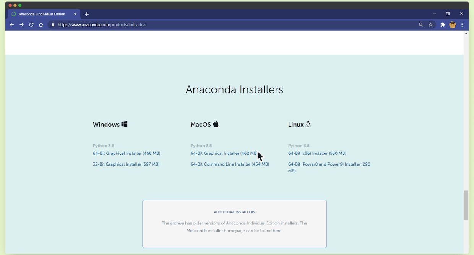Download Linux 64-Bit (x86) Installer (550 MB)
The width and height of the screenshot is (474, 255).
[x=317, y=153]
